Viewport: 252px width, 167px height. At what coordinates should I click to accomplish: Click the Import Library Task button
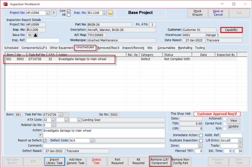pyautogui.click(x=54, y=161)
